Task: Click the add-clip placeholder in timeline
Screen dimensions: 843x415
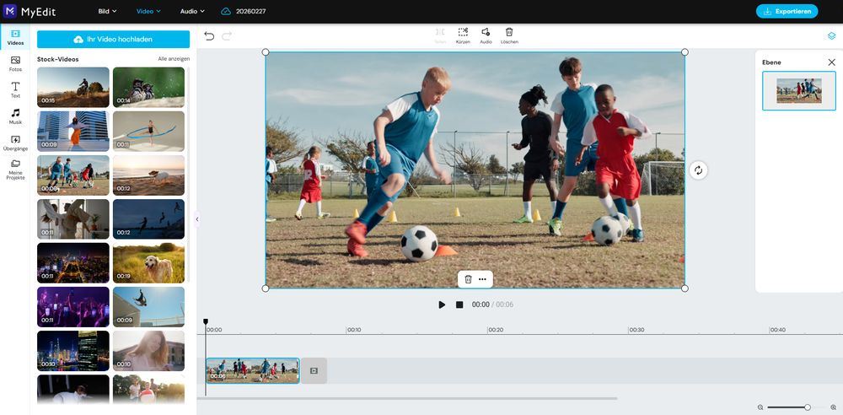Action: coord(314,371)
